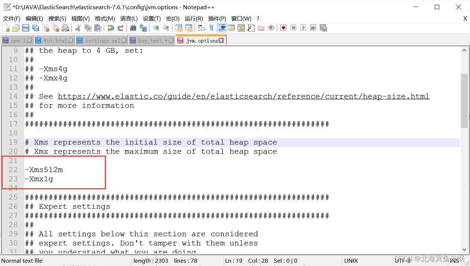Image resolution: width=470 pixels, height=266 pixels.
Task: Click the Paste toolbar icon
Action: coord(98,28)
